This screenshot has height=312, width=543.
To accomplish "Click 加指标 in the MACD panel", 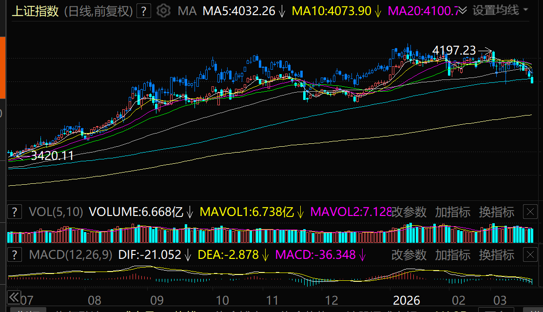I will click(x=452, y=254).
